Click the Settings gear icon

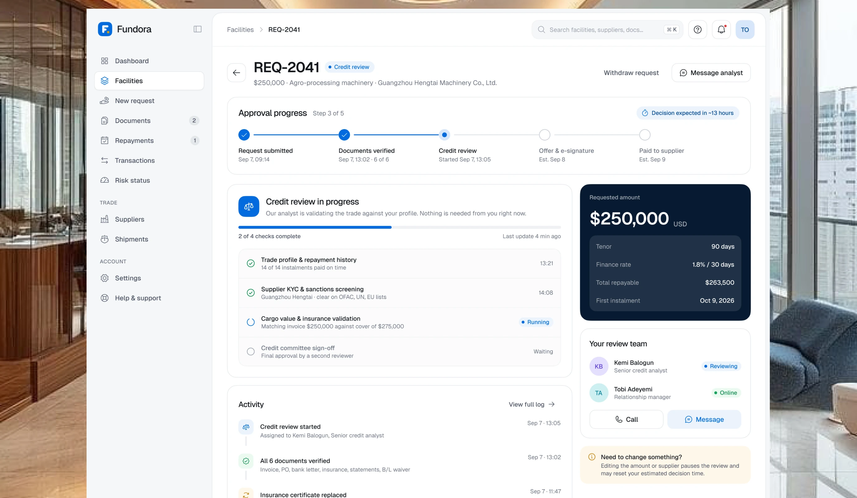coord(104,278)
